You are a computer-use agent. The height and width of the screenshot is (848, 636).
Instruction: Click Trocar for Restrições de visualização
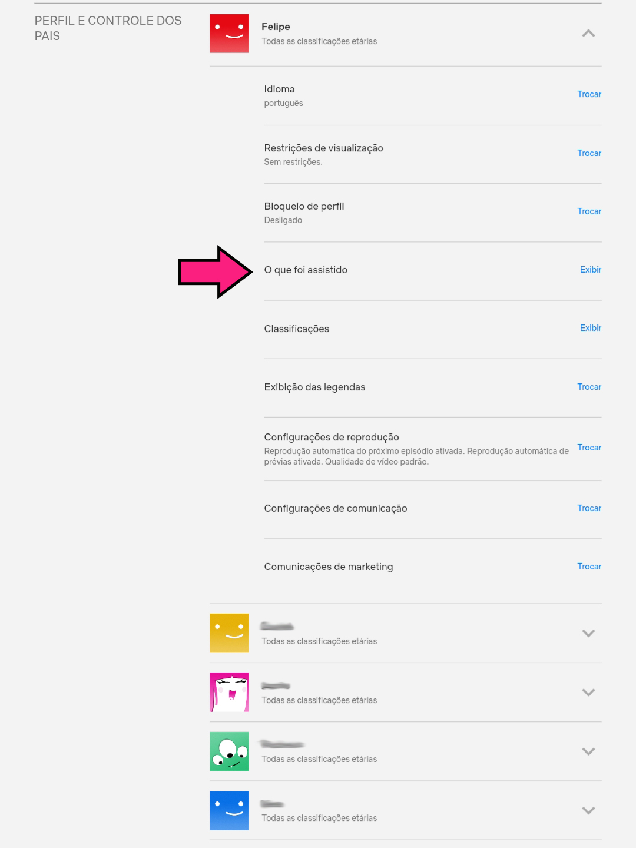tap(589, 153)
